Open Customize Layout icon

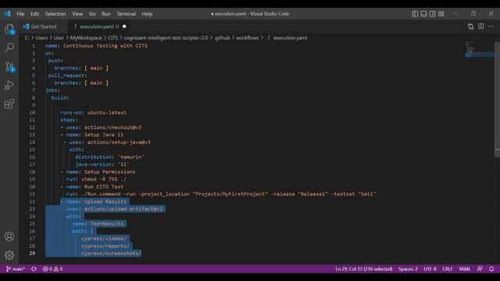pos(441,14)
